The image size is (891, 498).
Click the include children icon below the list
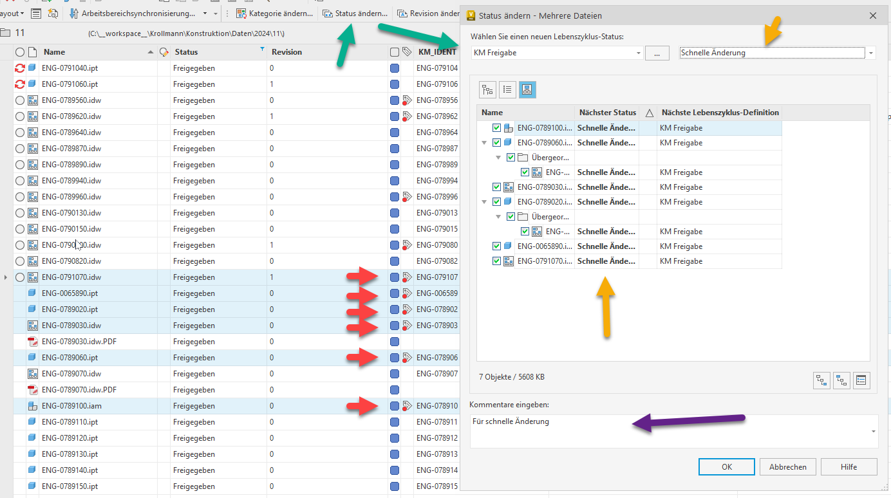(821, 380)
